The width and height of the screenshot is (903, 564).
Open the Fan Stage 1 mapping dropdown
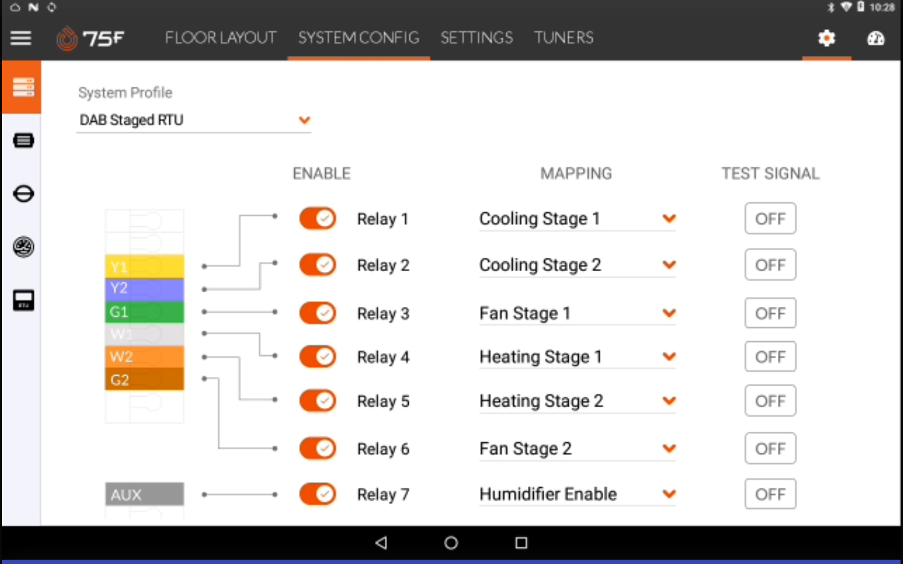[x=577, y=314]
